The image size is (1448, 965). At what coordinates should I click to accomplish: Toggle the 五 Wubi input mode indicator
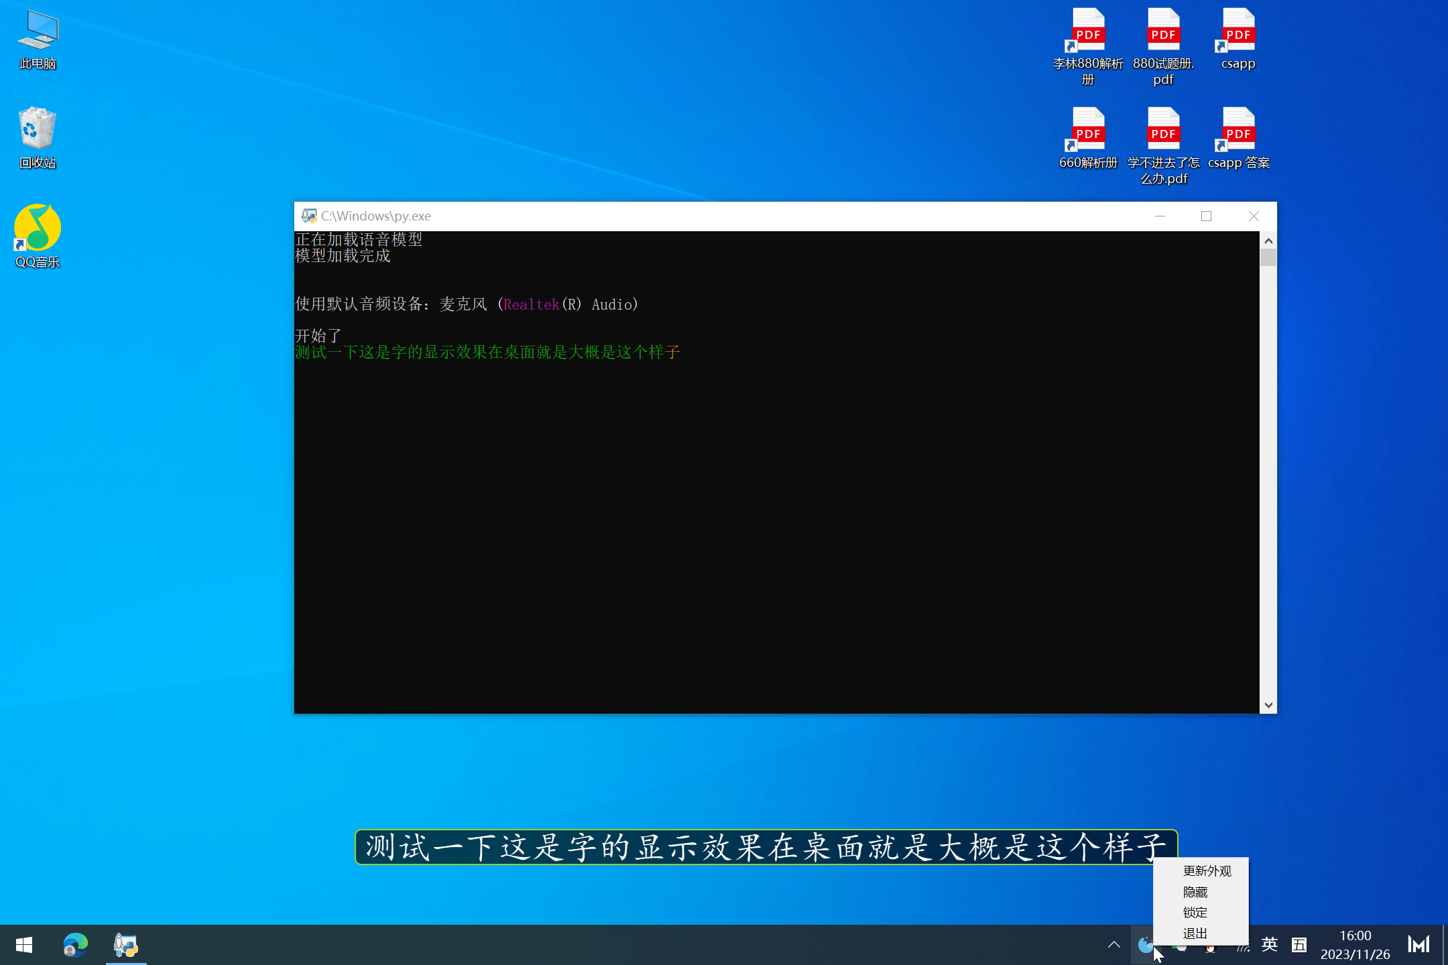(1299, 945)
